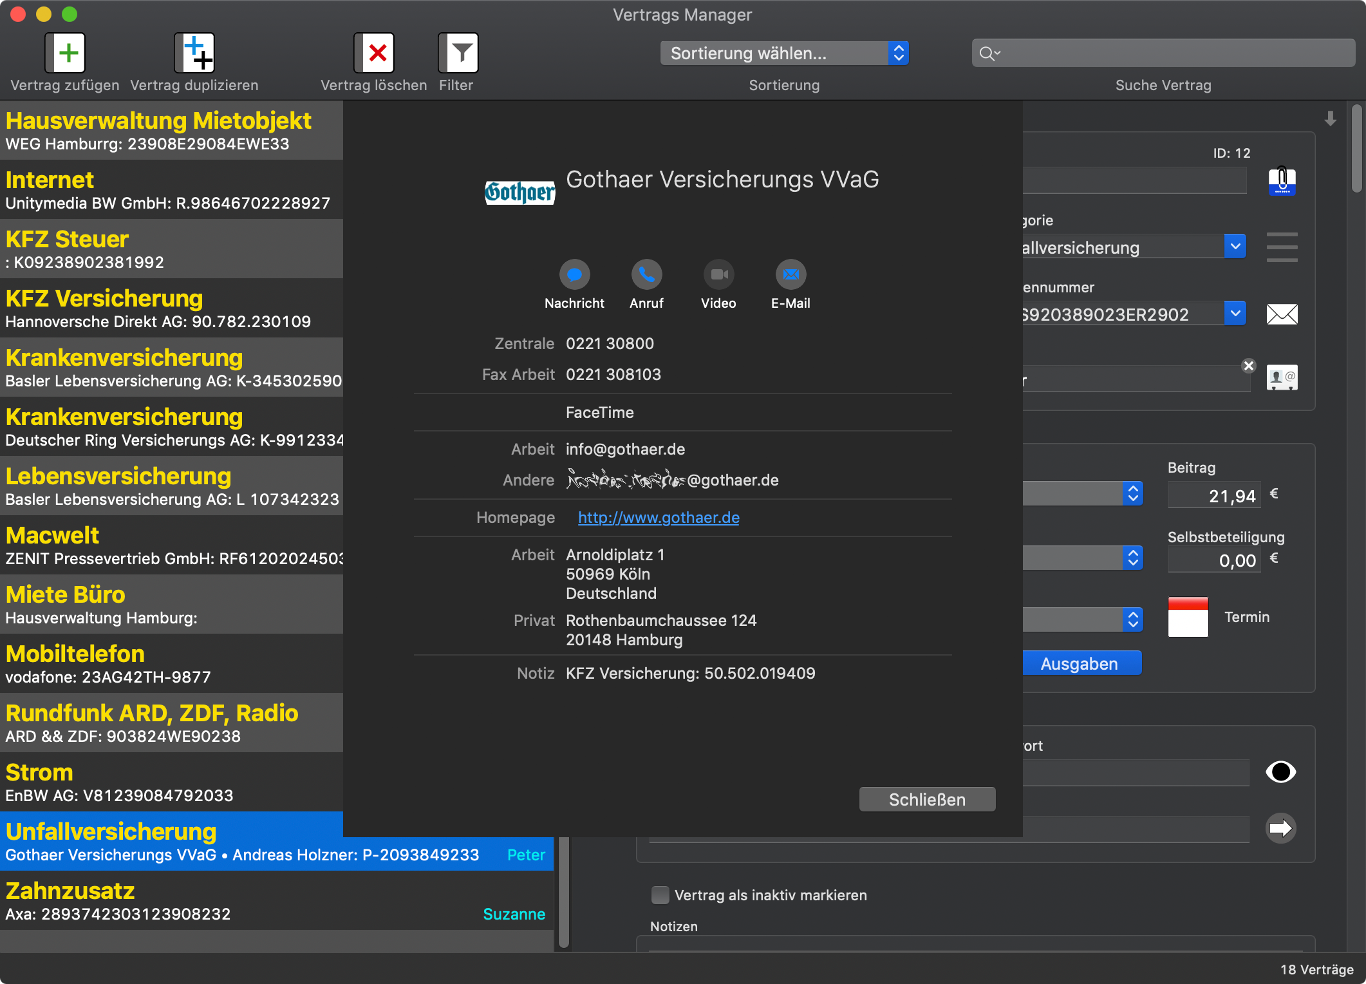Viewport: 1366px width, 984px height.
Task: Click the right window vertical scrollbar
Action: point(1356,148)
